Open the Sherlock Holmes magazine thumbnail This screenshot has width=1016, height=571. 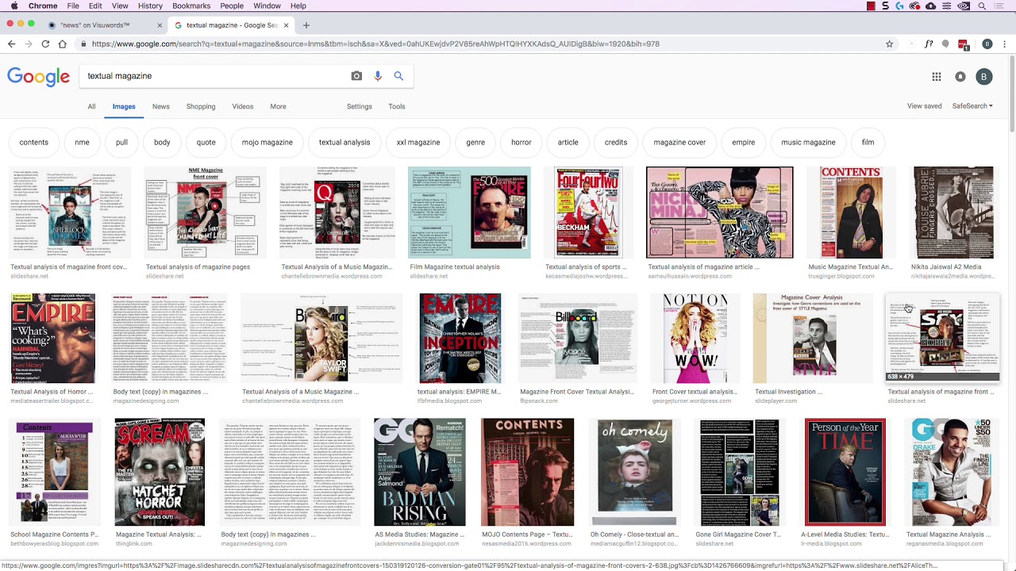(x=70, y=213)
